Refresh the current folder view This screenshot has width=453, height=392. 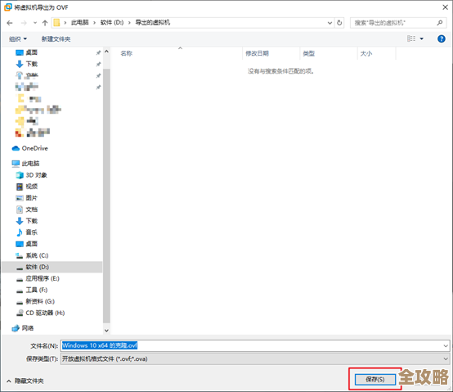click(x=339, y=23)
